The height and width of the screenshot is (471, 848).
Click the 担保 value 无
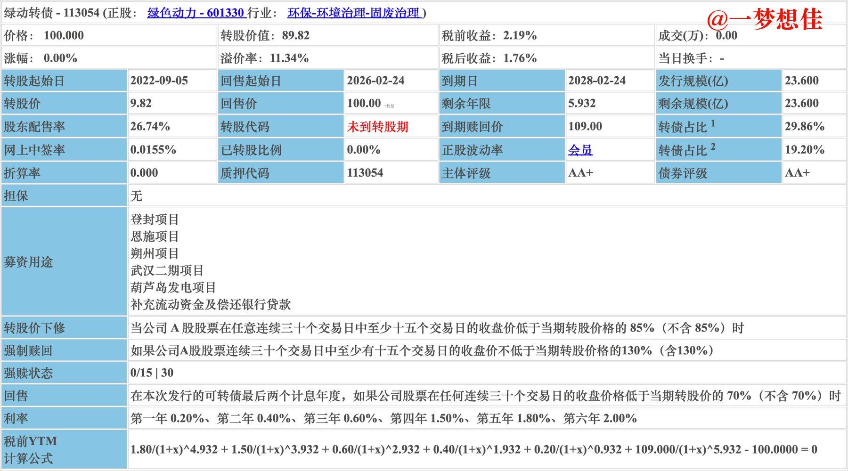coord(136,195)
